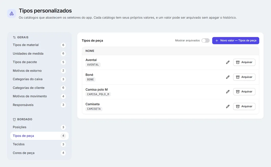Open Categorias do caixa
271x167 pixels.
pos(39,79)
